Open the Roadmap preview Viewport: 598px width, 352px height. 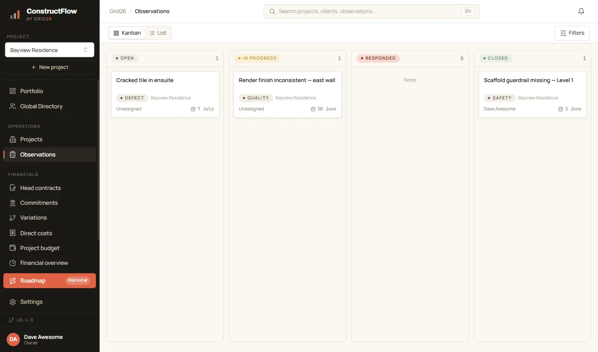(x=50, y=280)
